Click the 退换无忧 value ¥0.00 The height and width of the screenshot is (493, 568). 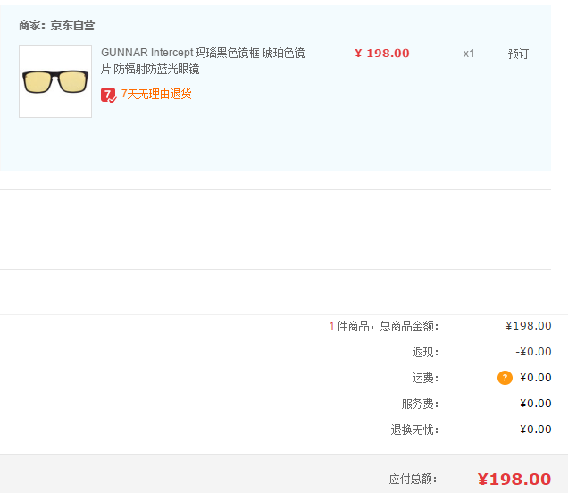pyautogui.click(x=536, y=430)
